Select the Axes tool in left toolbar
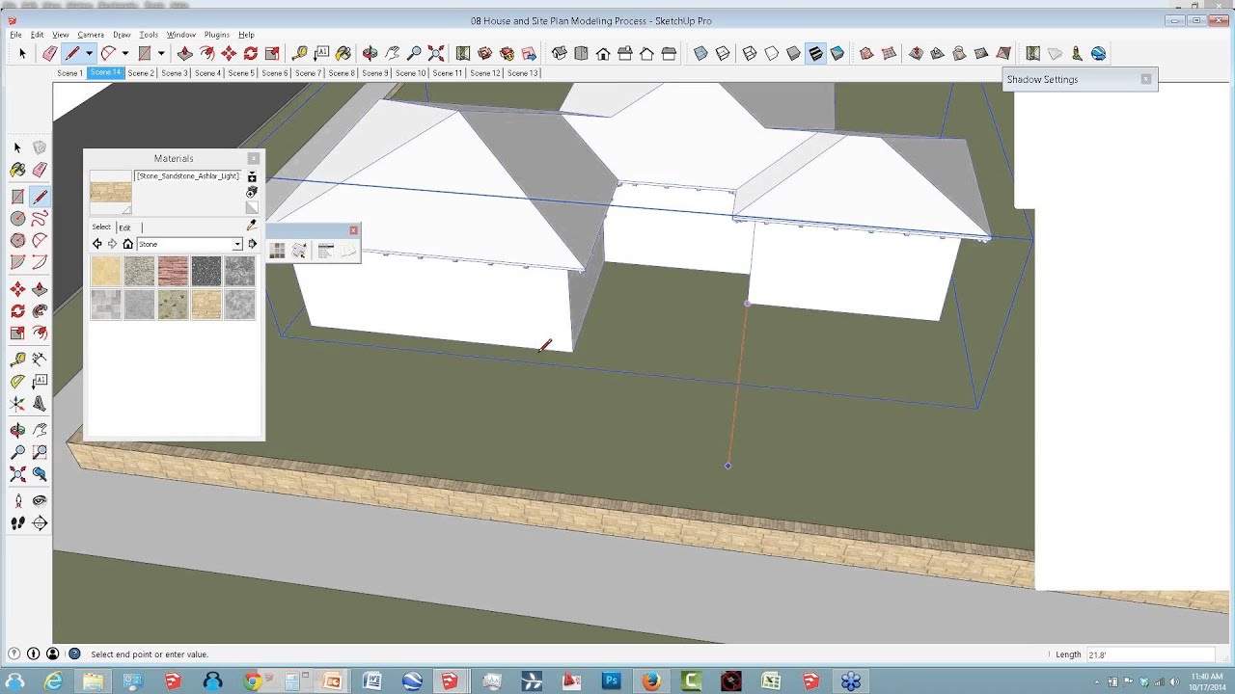The width and height of the screenshot is (1235, 694). click(17, 405)
